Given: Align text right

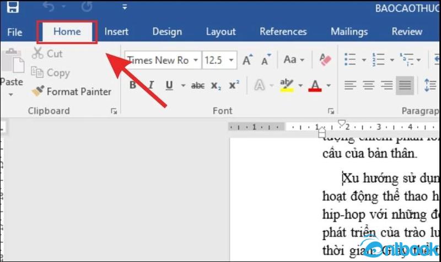Looking at the screenshot, I should coord(387,85).
